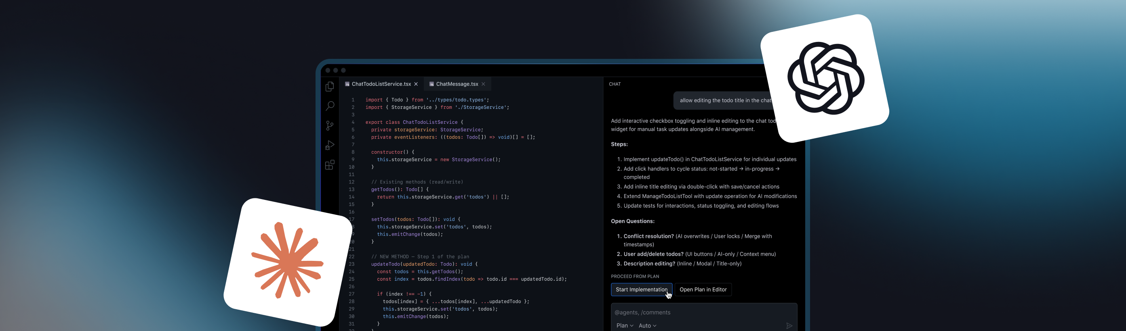The width and height of the screenshot is (1126, 331).
Task: Click the 'Conflict resolution?' question
Action: 648,236
